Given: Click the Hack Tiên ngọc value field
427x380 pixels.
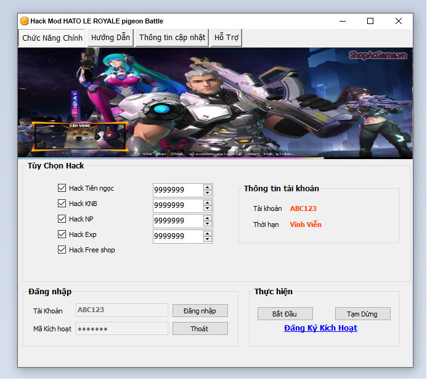Looking at the screenshot, I should tap(178, 190).
